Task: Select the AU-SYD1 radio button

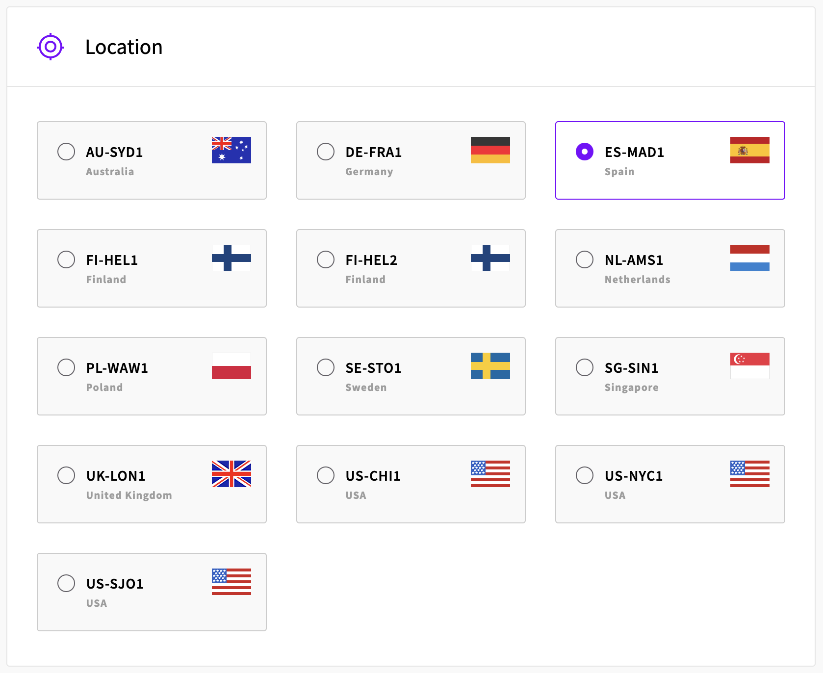Action: [66, 152]
